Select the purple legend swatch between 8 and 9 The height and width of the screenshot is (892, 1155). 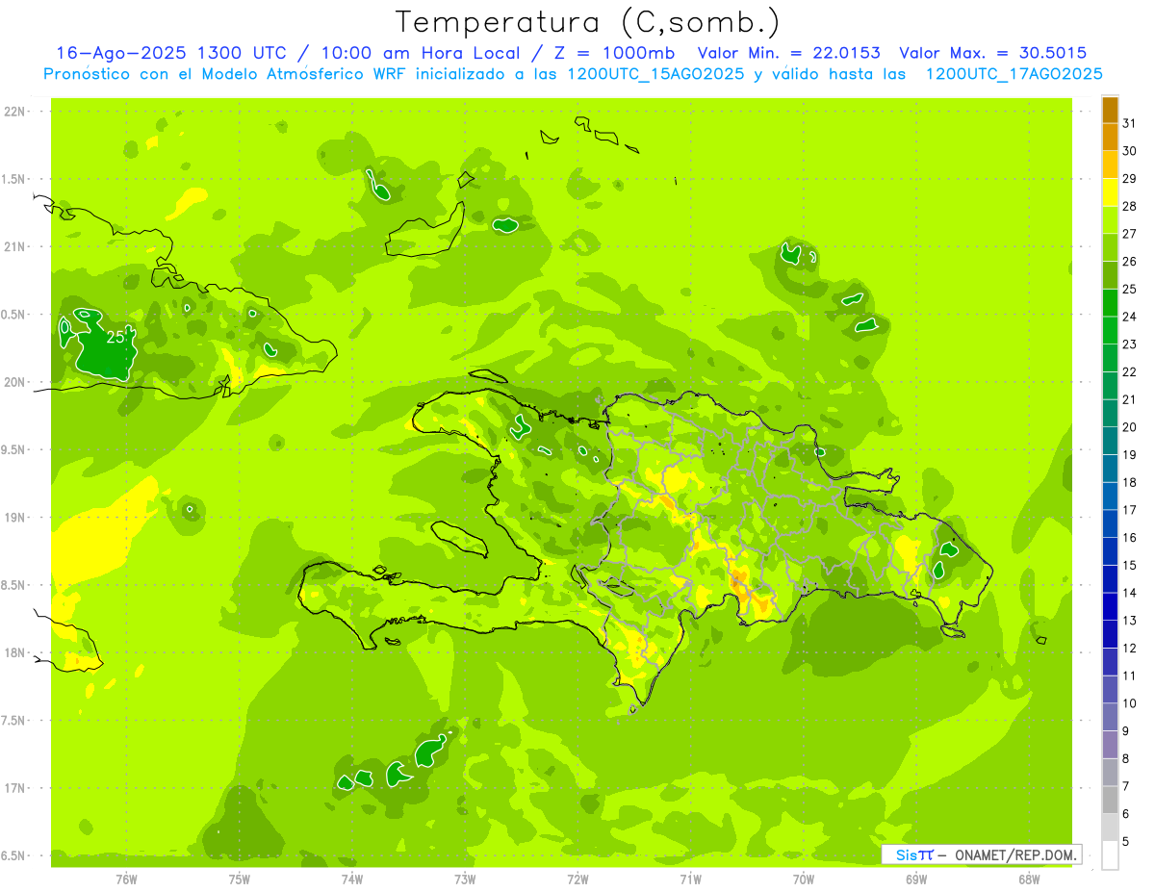click(1110, 745)
